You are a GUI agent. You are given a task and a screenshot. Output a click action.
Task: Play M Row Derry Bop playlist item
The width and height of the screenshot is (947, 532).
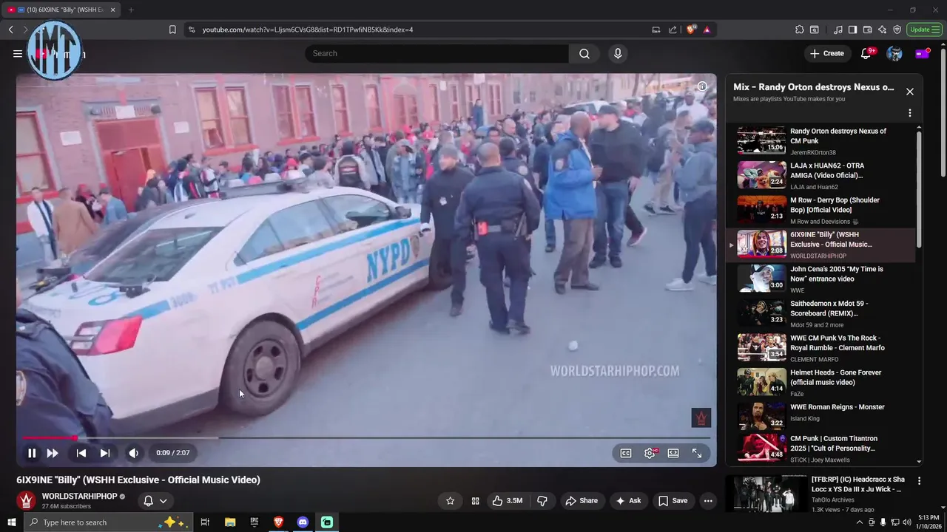coord(821,210)
